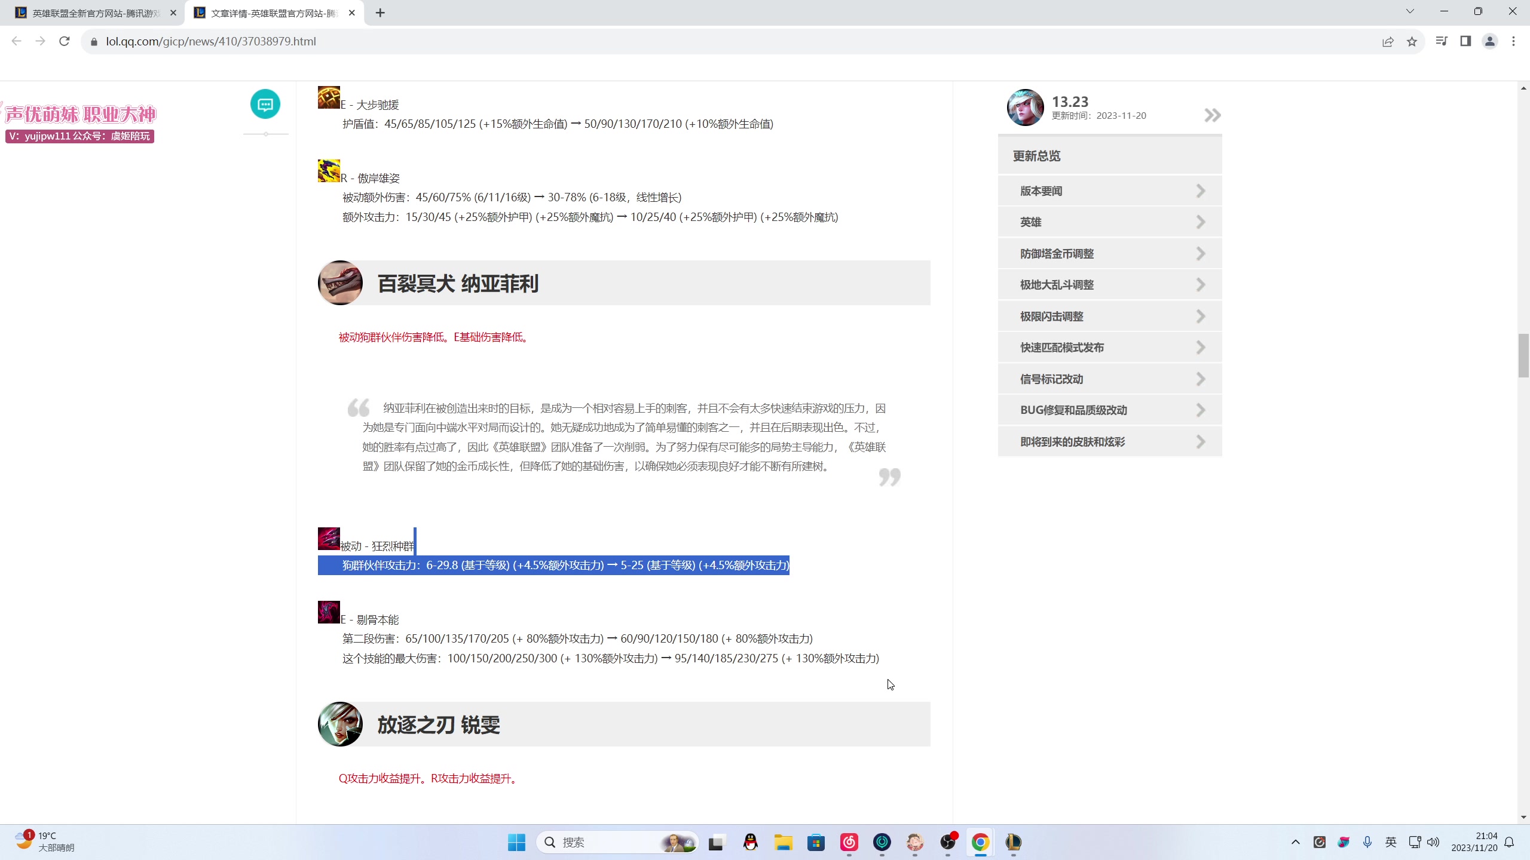1530x860 pixels.
Task: Open League of Legends taskbar icon
Action: (1013, 842)
